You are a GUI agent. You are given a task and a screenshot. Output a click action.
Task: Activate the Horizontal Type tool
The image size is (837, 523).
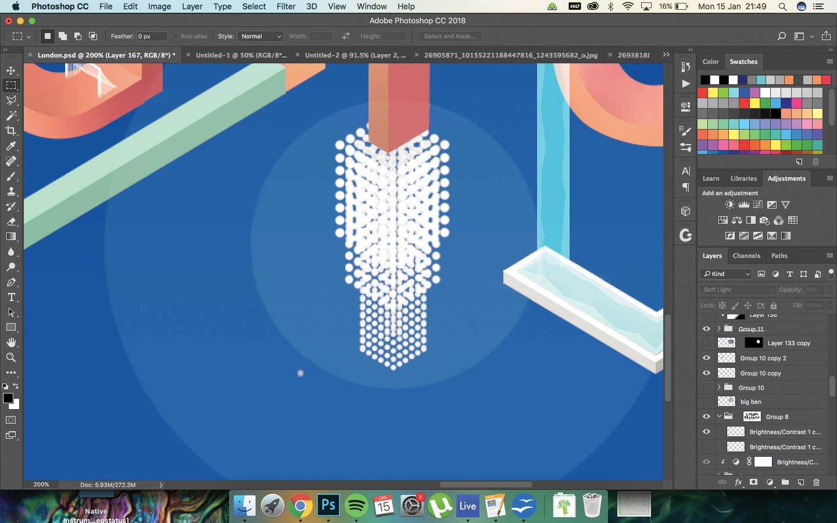[x=11, y=297]
